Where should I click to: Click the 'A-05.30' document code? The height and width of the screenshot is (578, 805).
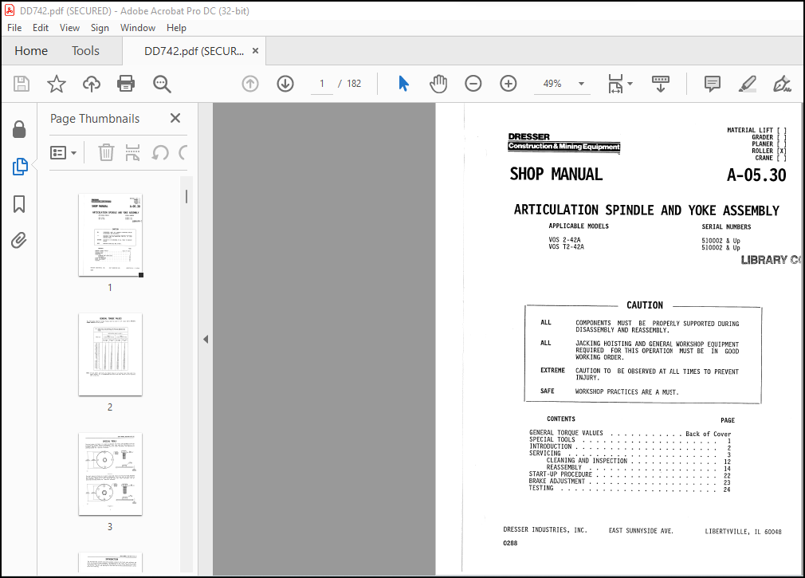click(756, 175)
